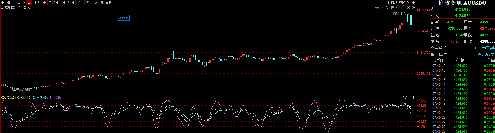Screen dimensions: 495x133
Task: Open the toolbox briefcase icon
Action: point(393,8)
